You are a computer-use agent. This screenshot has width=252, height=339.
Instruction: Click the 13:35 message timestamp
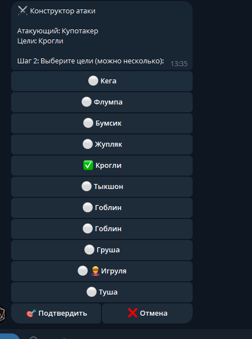point(179,64)
